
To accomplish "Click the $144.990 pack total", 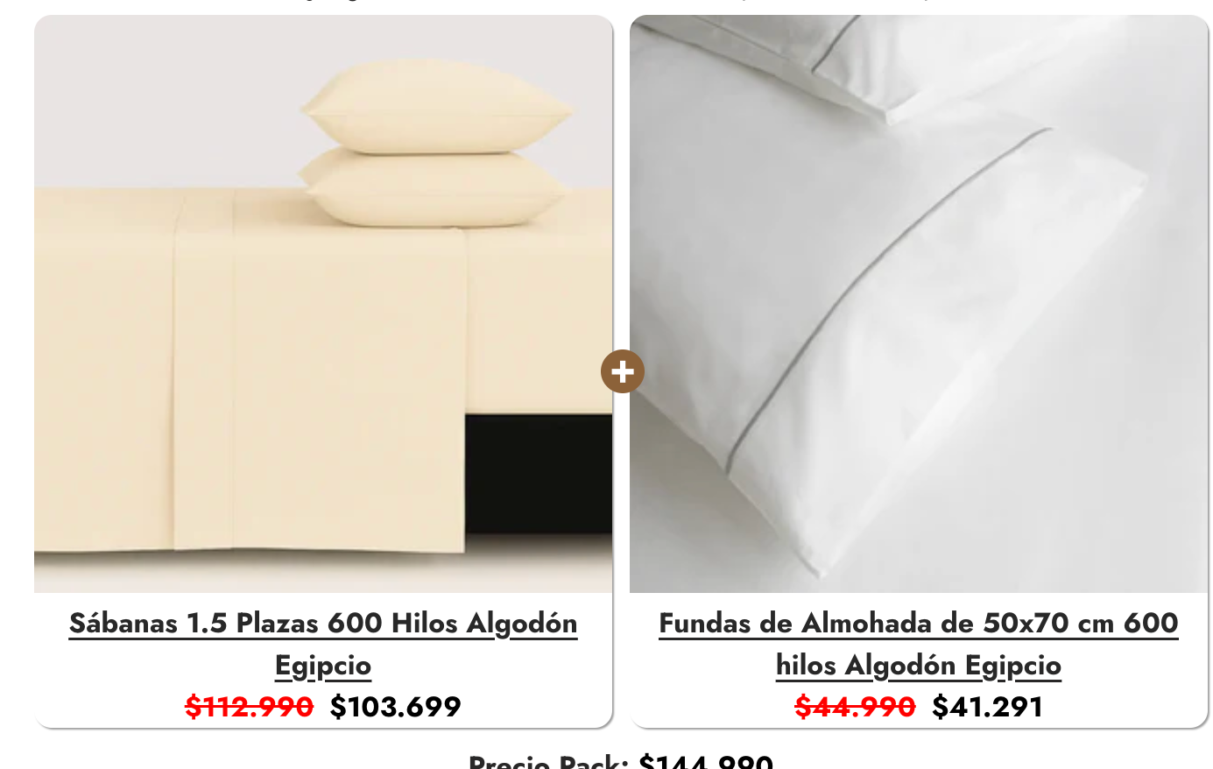I will 706,760.
